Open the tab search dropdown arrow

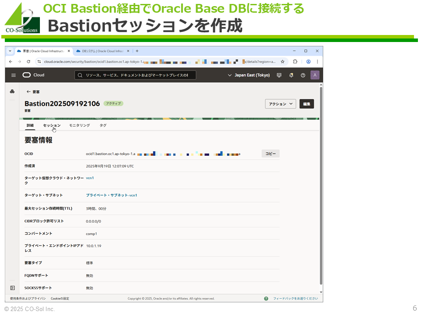point(10,51)
